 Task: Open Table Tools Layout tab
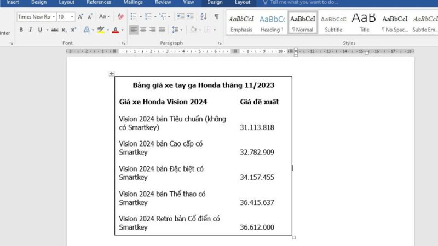click(243, 2)
